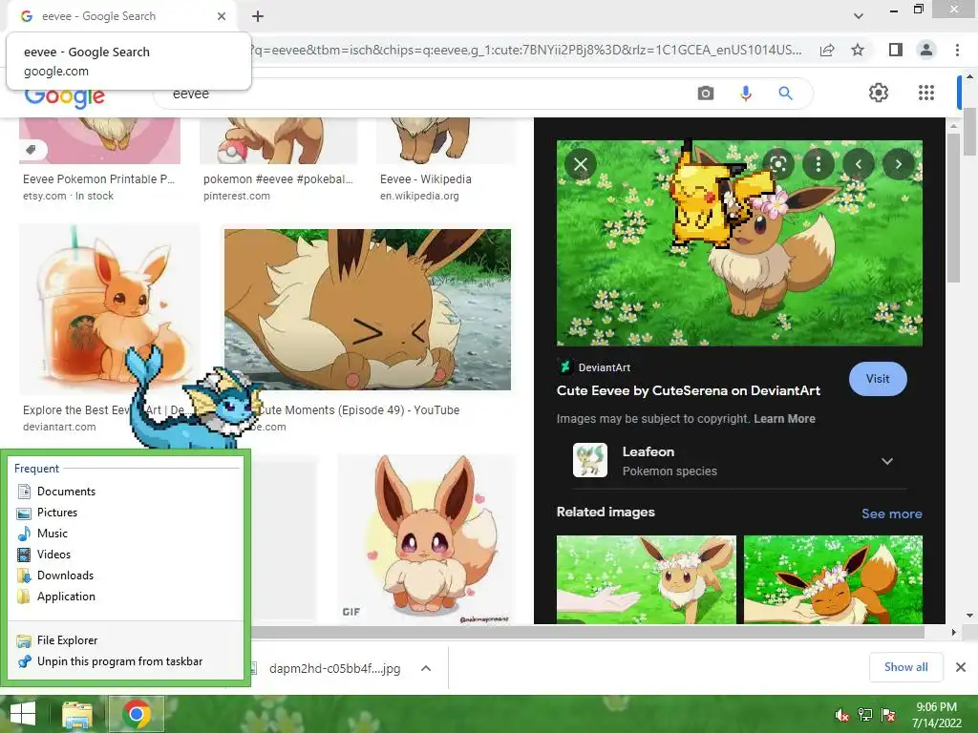Open the Chrome profile avatar menu
The image size is (978, 733).
(926, 50)
